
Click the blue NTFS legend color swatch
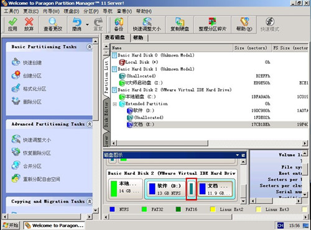tap(112, 210)
